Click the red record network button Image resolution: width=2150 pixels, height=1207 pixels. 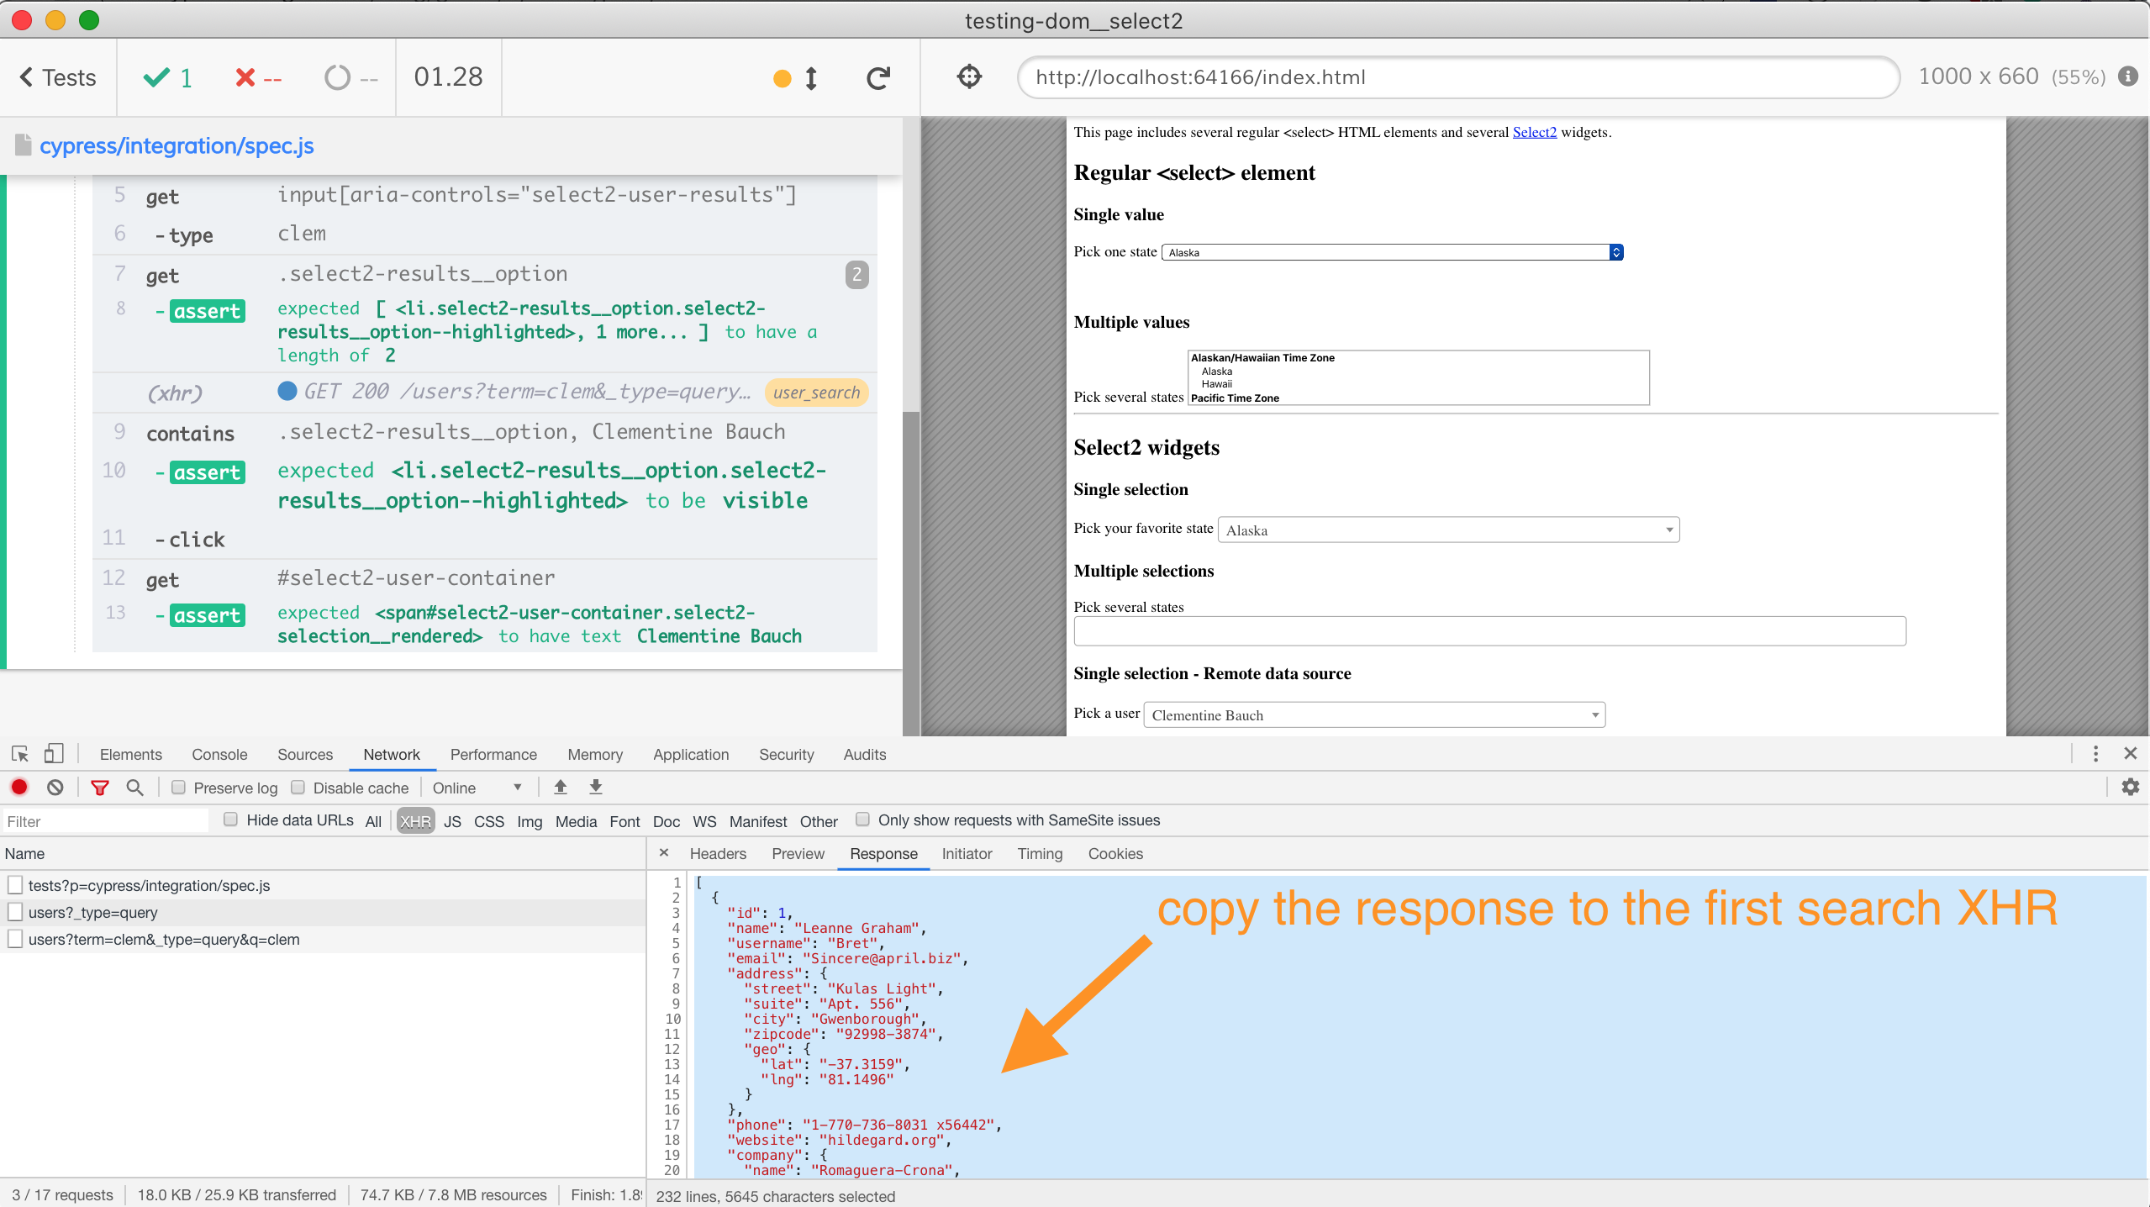pyautogui.click(x=19, y=788)
